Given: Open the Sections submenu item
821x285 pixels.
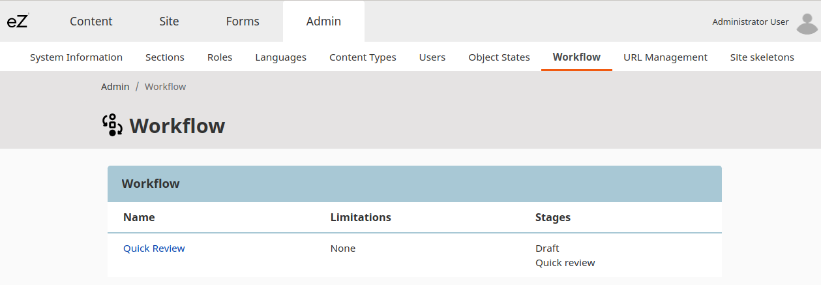Looking at the screenshot, I should pyautogui.click(x=165, y=57).
